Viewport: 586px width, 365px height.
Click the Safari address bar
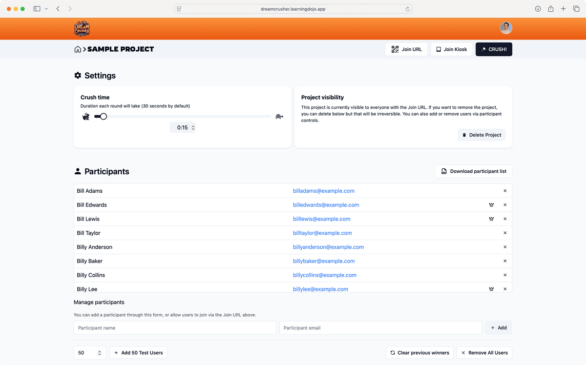293,9
